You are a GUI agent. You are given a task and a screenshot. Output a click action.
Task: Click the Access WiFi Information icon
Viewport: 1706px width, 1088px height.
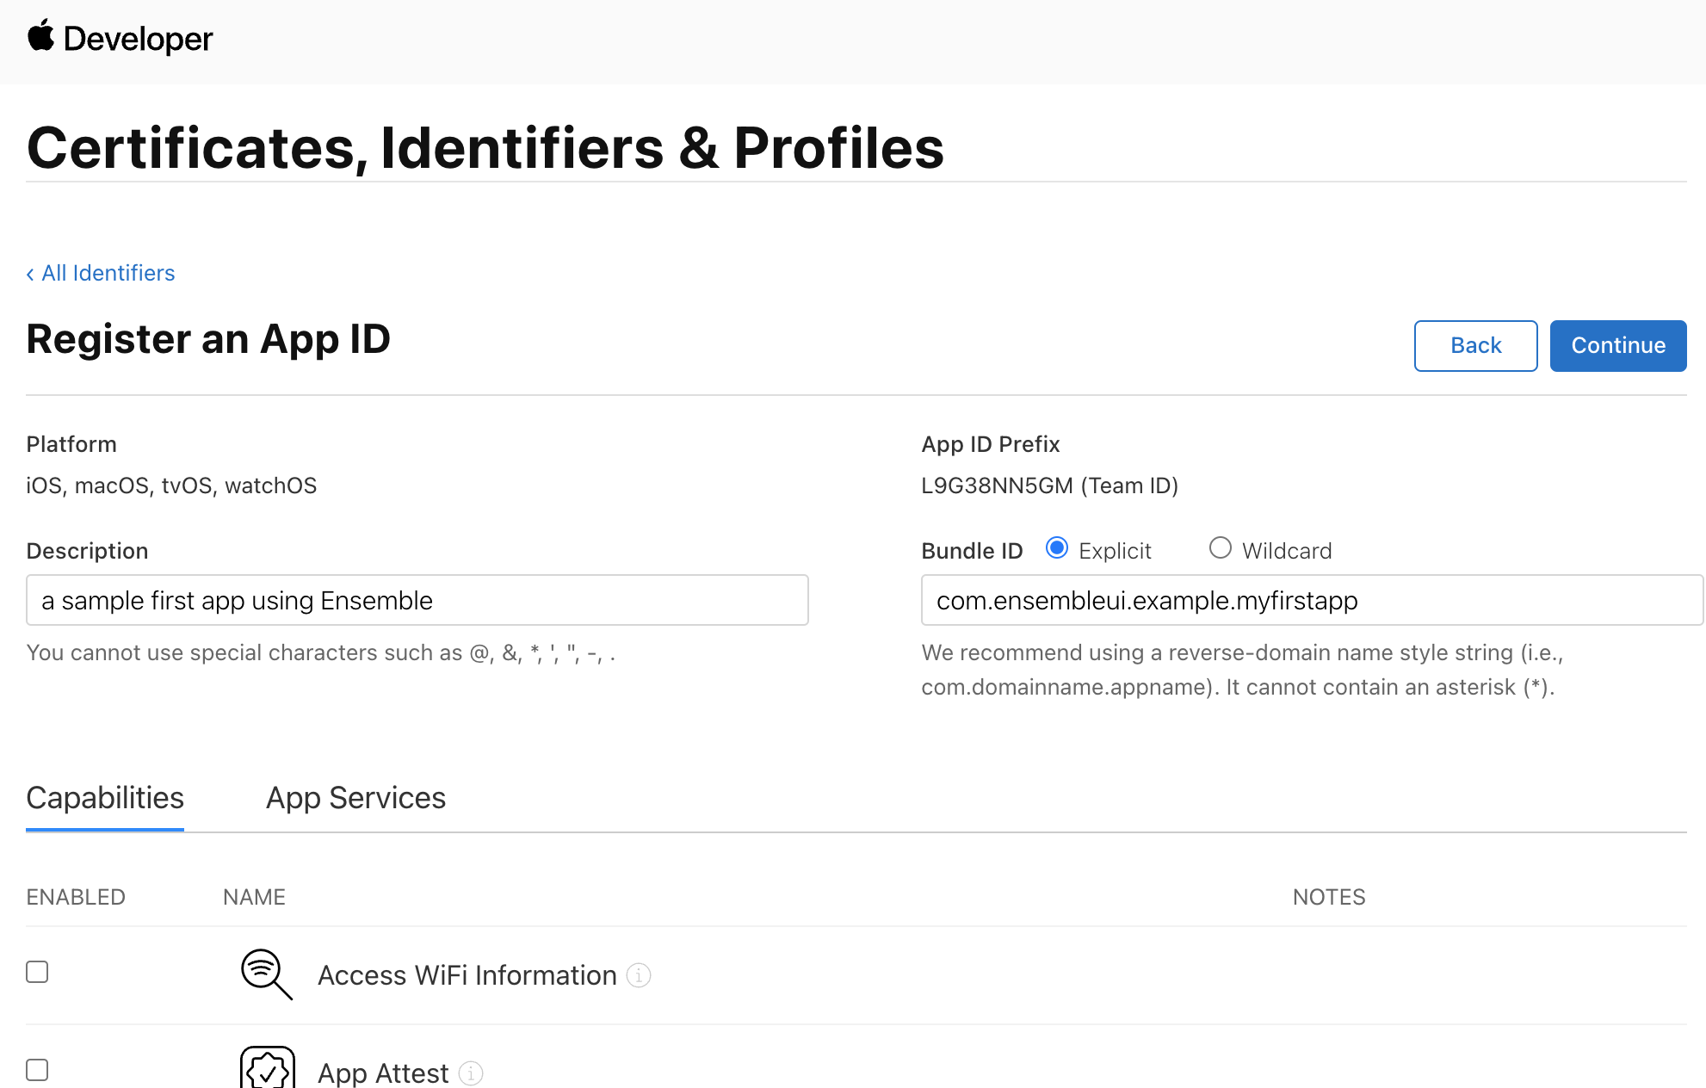pos(263,974)
